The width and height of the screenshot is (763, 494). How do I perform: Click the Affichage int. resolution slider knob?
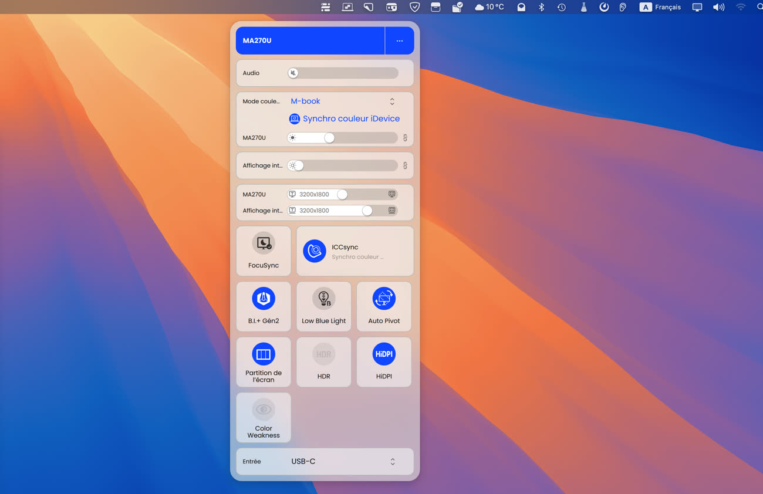(367, 210)
